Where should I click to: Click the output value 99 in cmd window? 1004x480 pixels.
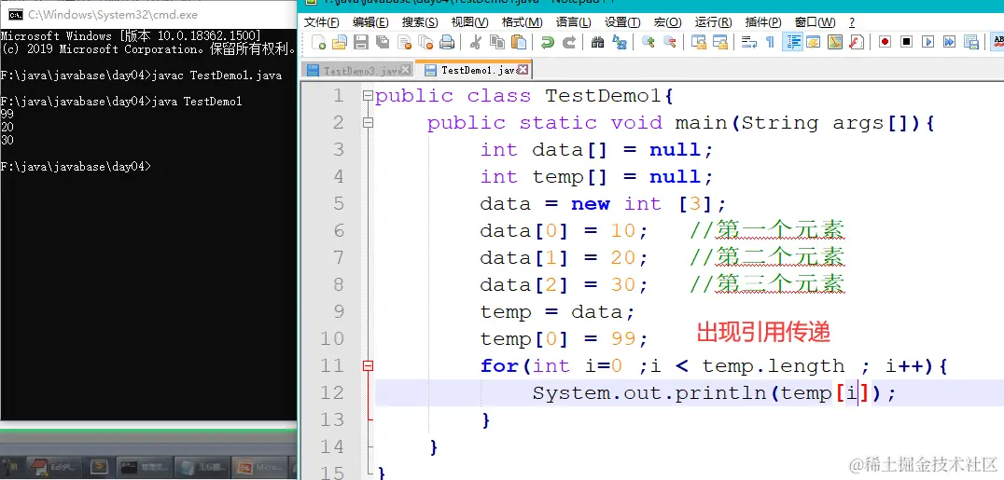pos(7,114)
